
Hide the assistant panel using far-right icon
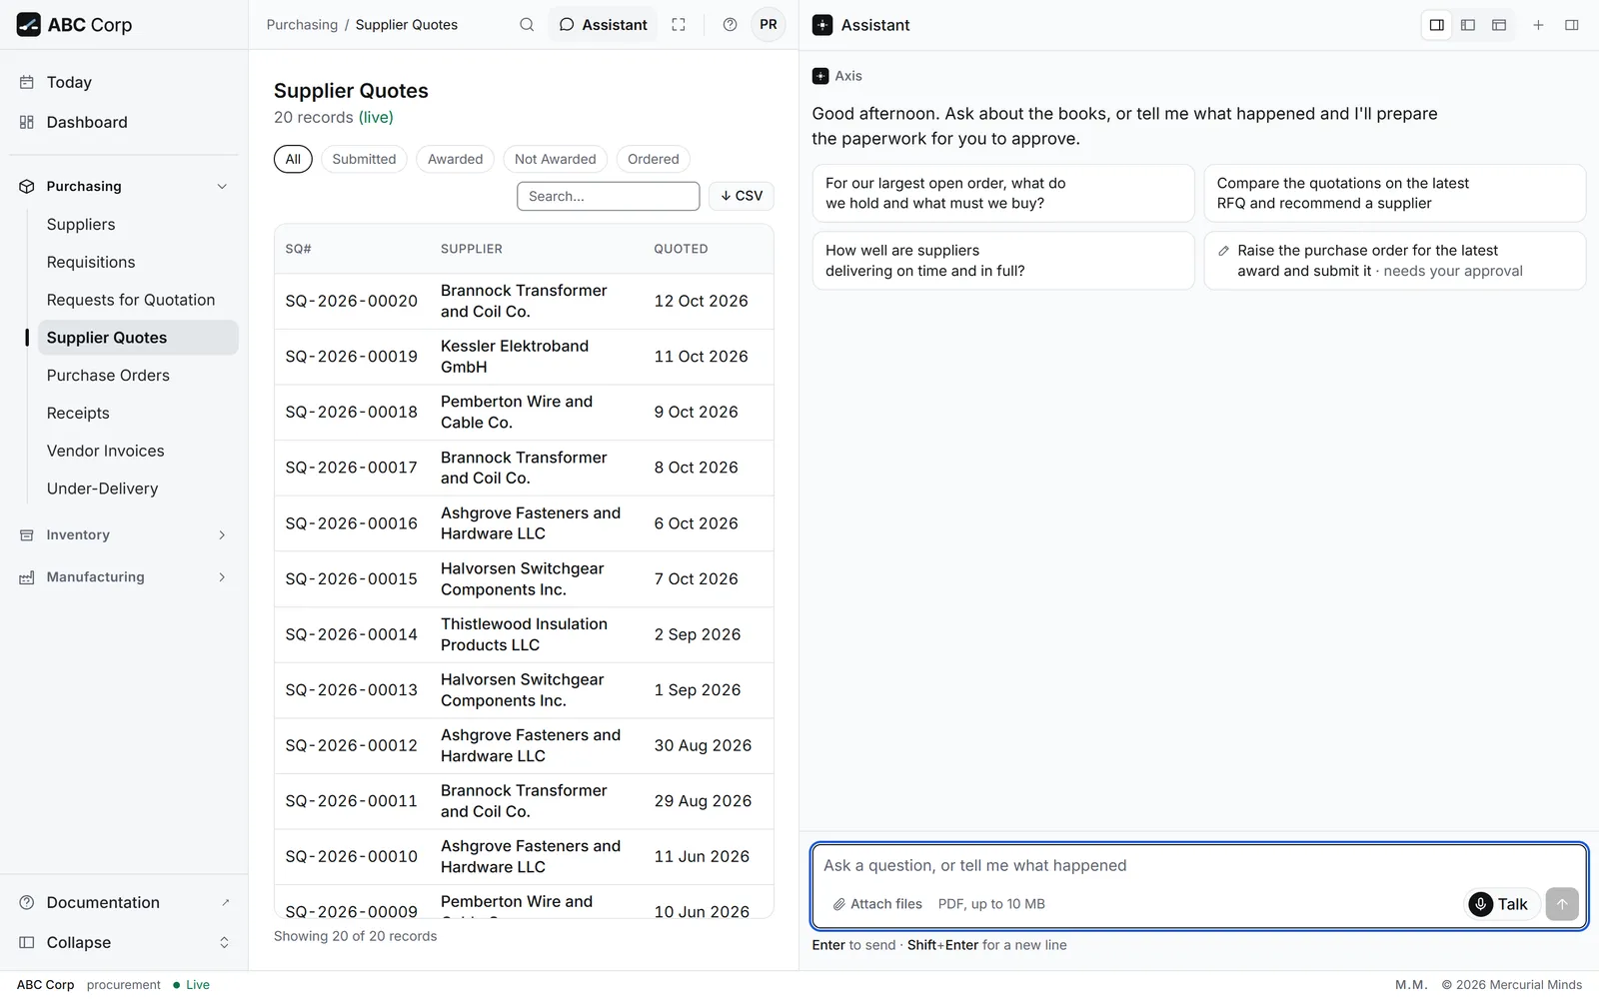tap(1572, 25)
